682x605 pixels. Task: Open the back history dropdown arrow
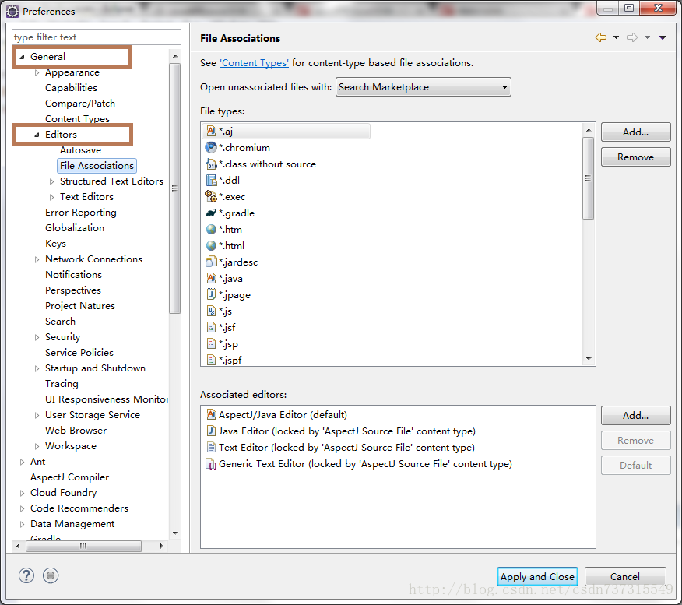pos(616,37)
